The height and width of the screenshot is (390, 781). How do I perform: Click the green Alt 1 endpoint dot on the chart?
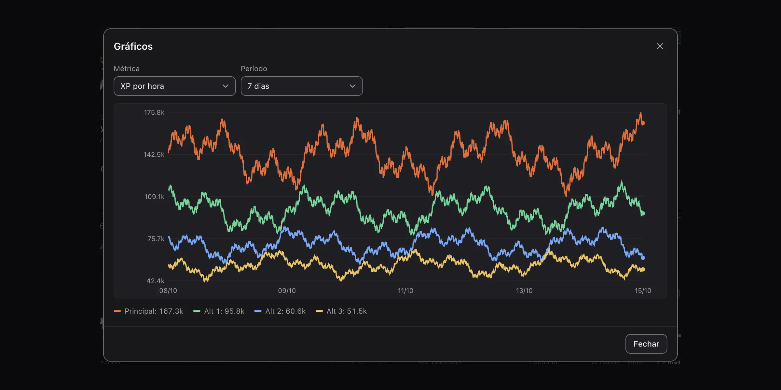643,214
